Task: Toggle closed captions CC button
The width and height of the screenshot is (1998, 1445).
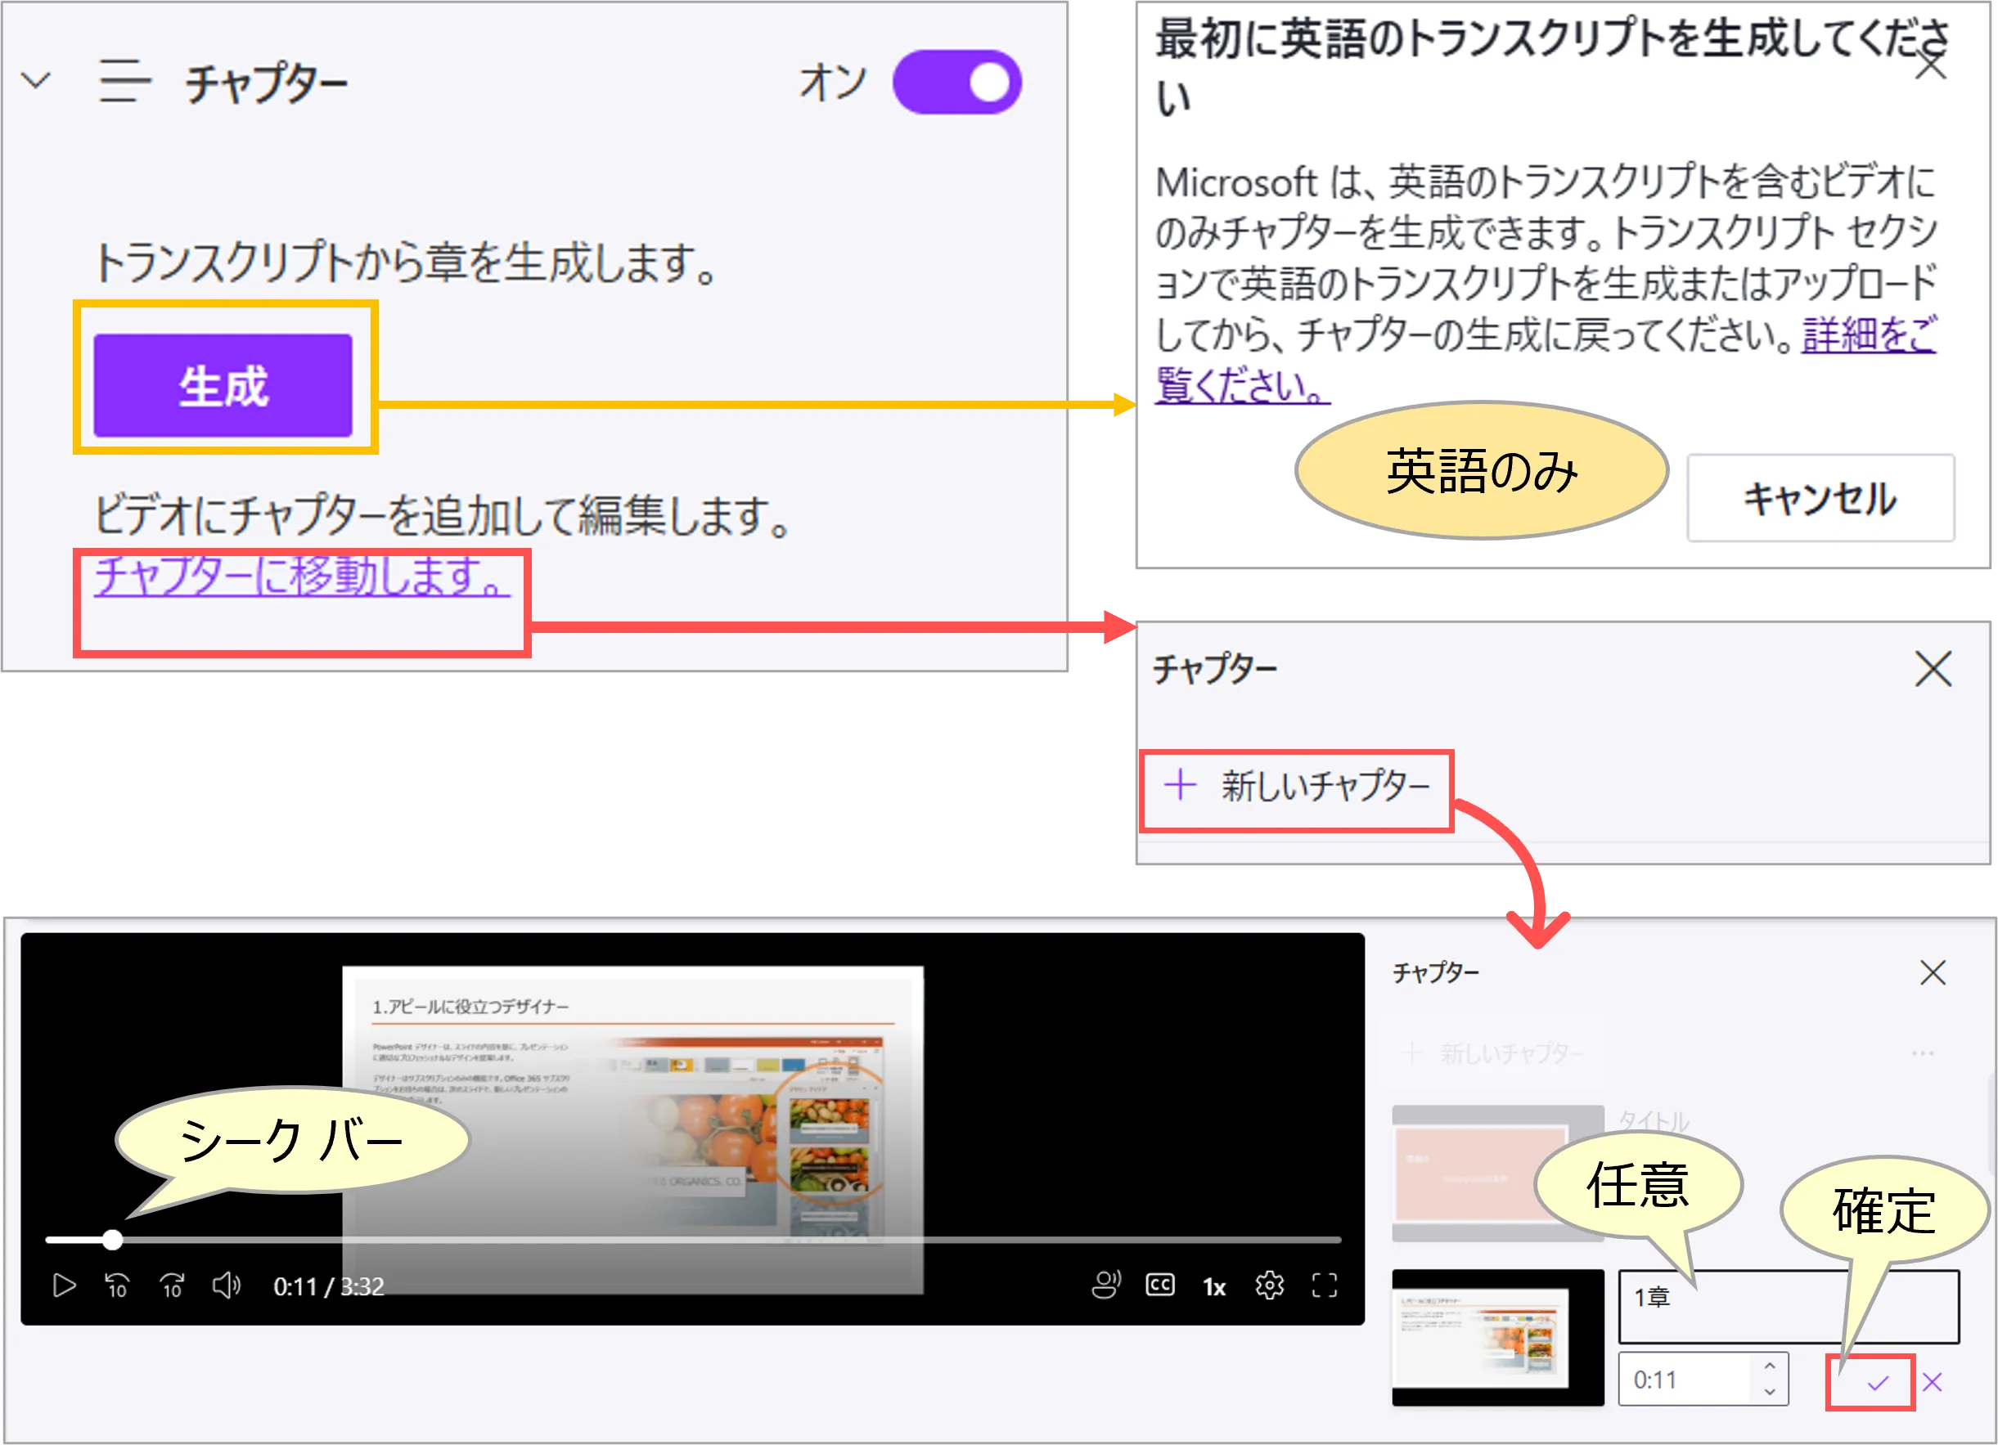Action: tap(1160, 1286)
